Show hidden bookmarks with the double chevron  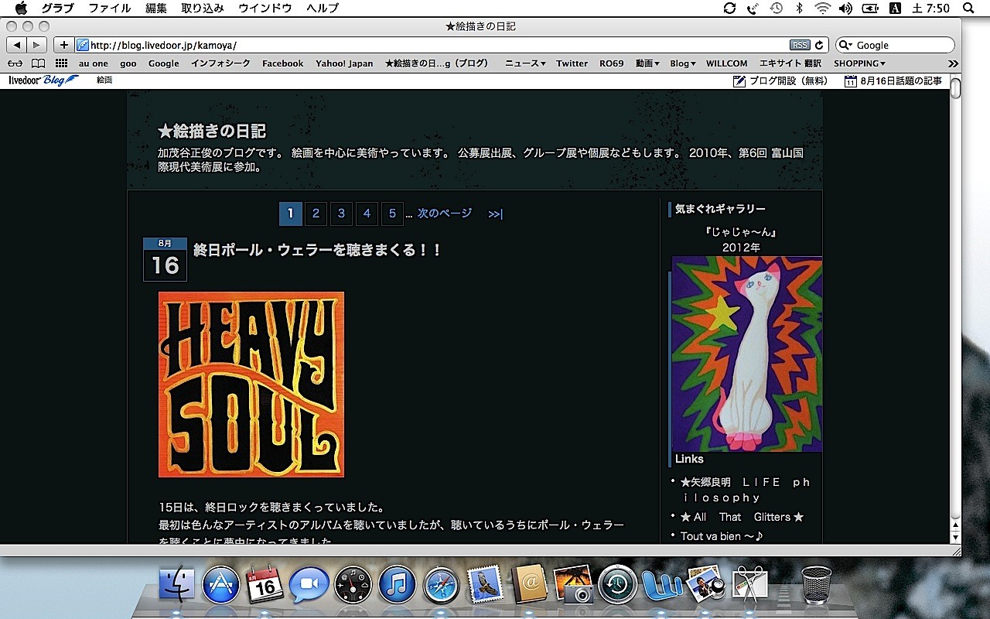pyautogui.click(x=953, y=63)
